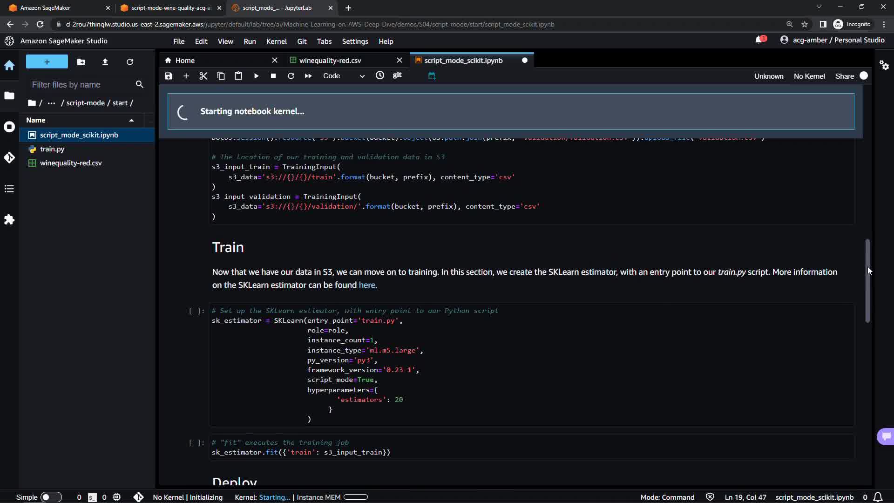894x503 pixels.
Task: Save the notebook with disk icon
Action: tap(169, 76)
